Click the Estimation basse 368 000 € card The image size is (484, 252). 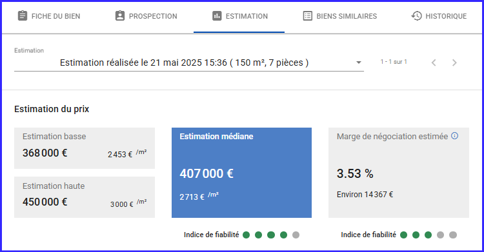(x=85, y=148)
